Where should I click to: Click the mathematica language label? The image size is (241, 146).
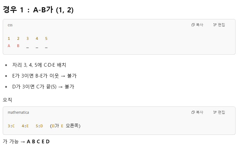pyautogui.click(x=18, y=113)
